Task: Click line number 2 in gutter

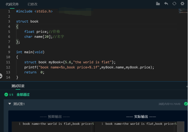Action: click(9, 16)
